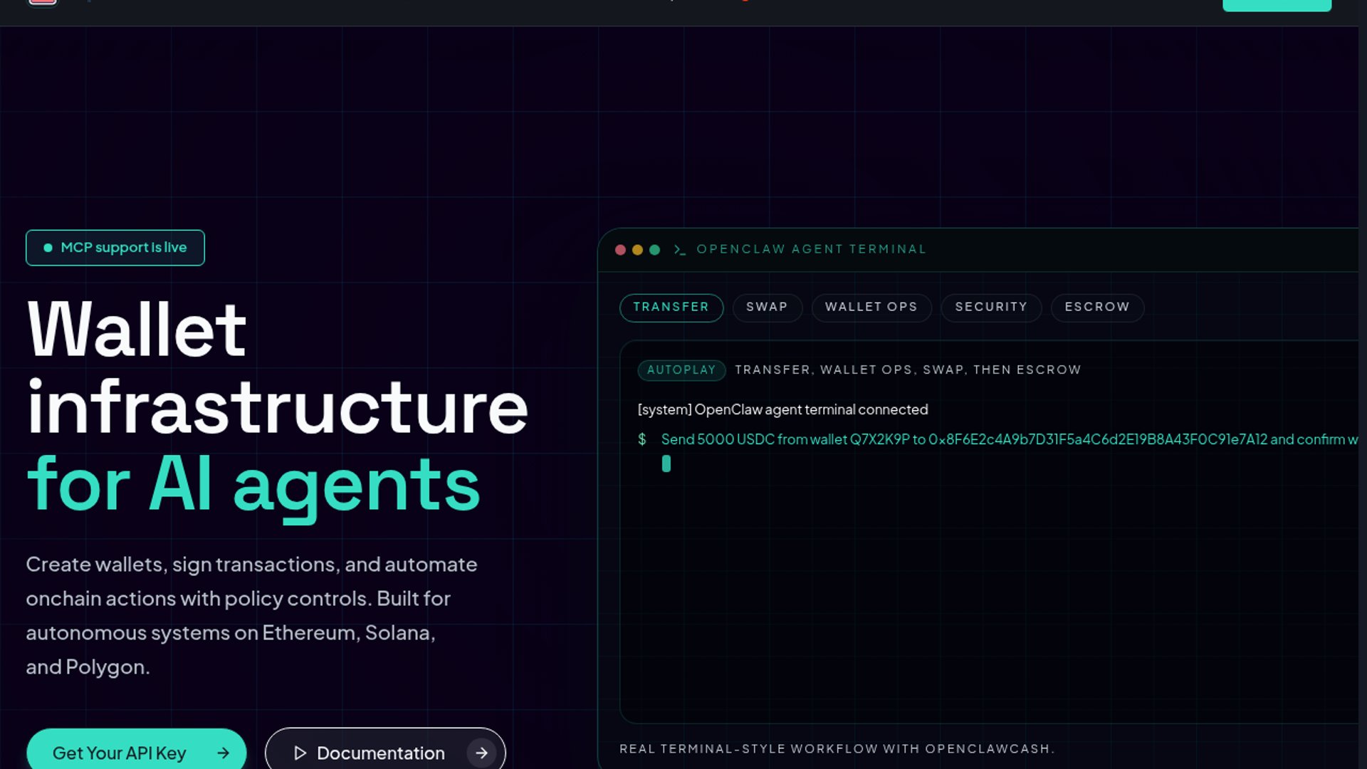1367x769 pixels.
Task: Toggle the AUTOPLAY badge
Action: point(681,370)
